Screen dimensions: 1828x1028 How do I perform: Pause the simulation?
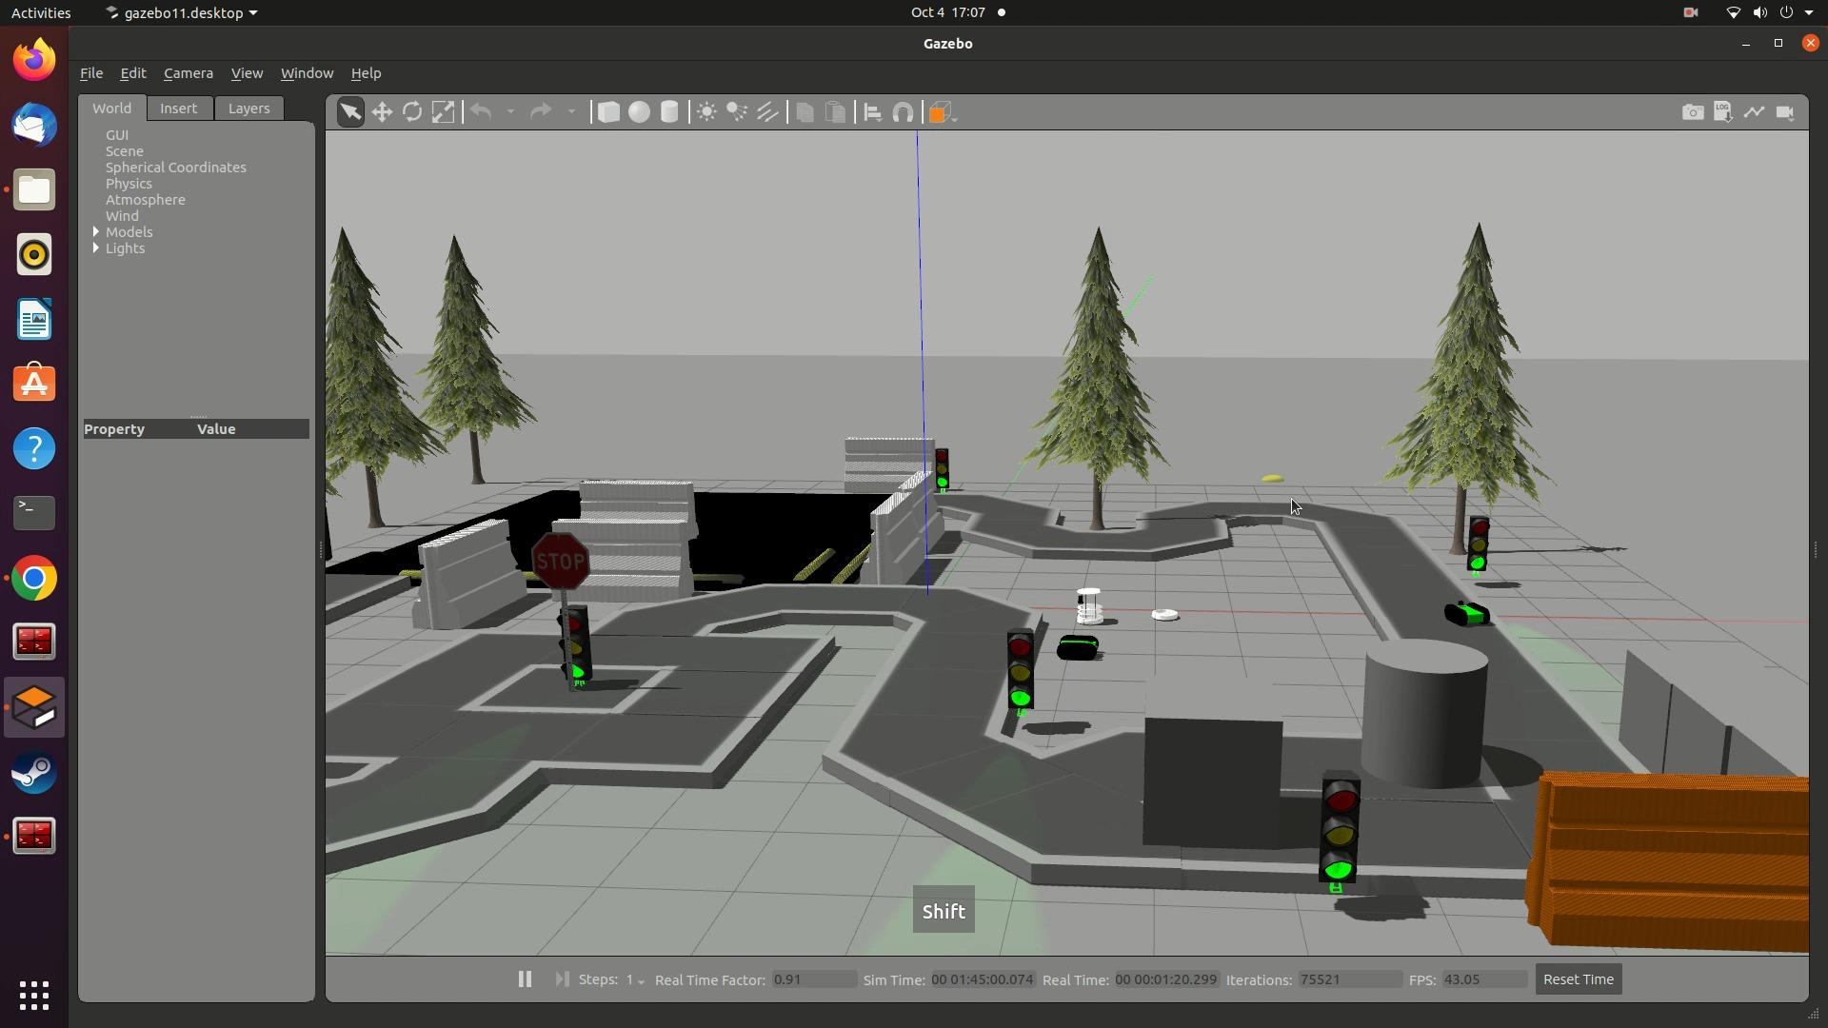click(x=525, y=979)
